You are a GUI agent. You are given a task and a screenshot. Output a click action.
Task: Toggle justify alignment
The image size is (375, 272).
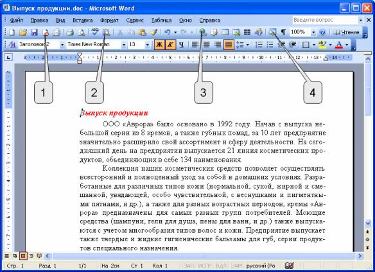pyautogui.click(x=229, y=44)
